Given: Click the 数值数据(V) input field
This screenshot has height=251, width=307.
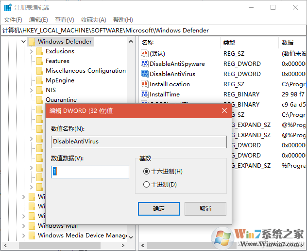Looking at the screenshot, I should (90, 172).
